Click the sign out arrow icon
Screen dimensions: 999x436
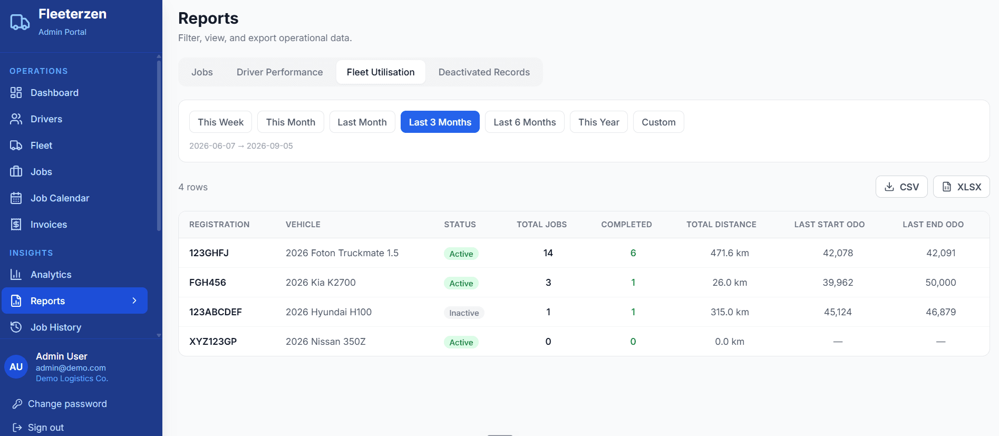coord(17,428)
